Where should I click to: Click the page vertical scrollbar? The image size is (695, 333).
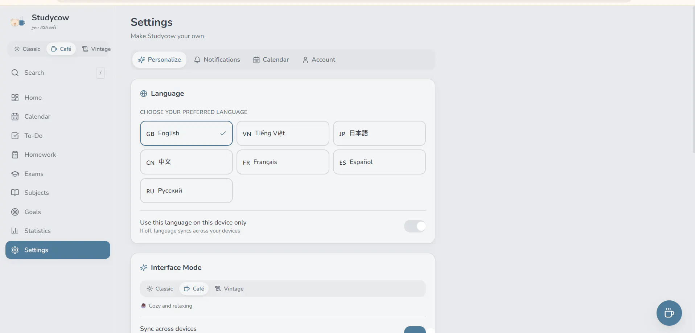tap(693, 80)
